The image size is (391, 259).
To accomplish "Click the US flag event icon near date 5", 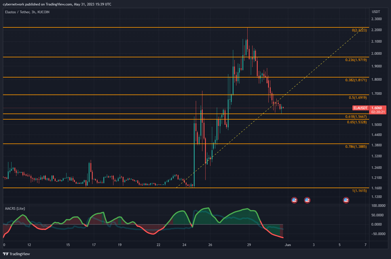I will coord(346,200).
